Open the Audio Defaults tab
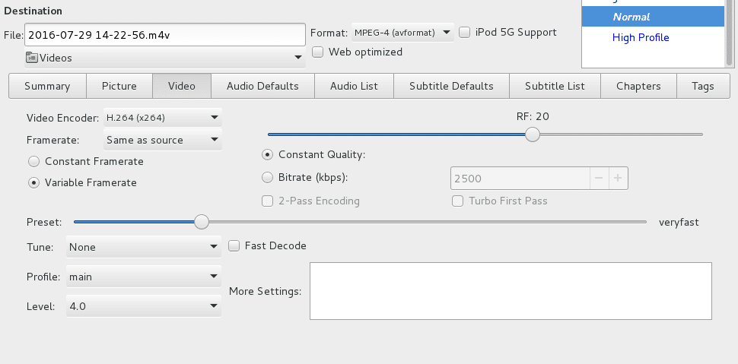738x364 pixels. point(262,86)
